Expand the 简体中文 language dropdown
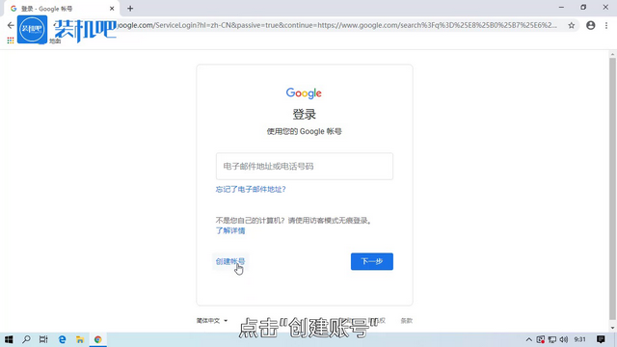Screen dimensions: 617x347 coord(212,321)
